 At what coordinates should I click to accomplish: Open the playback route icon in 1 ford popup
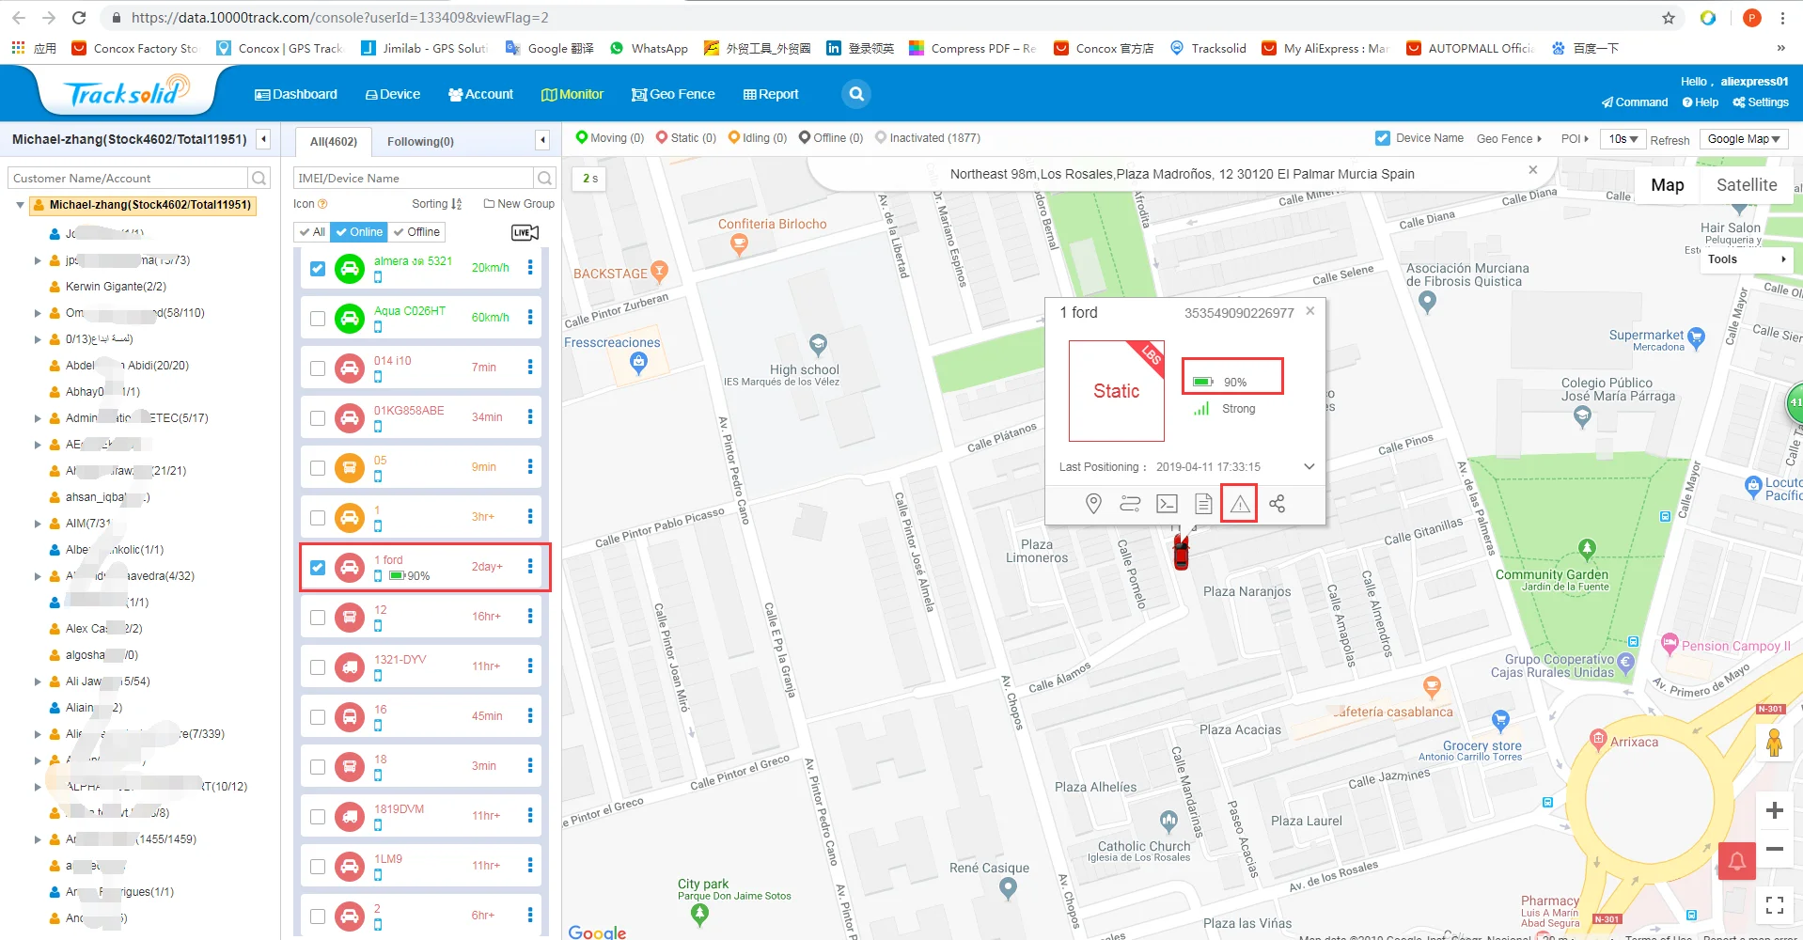(1130, 504)
